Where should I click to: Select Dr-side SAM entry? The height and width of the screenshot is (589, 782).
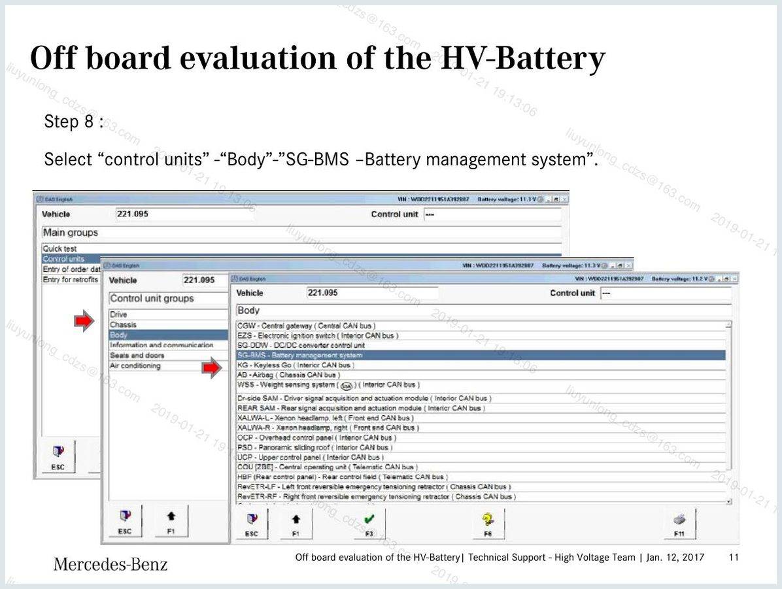[x=481, y=398]
